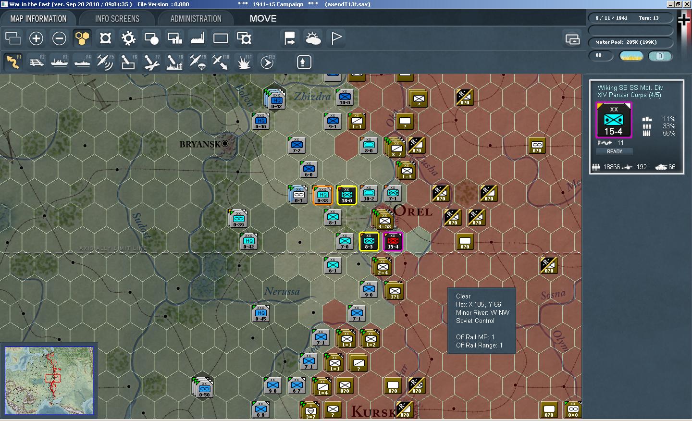Toggle unit counters display icon
This screenshot has height=421, width=692.
(x=13, y=38)
